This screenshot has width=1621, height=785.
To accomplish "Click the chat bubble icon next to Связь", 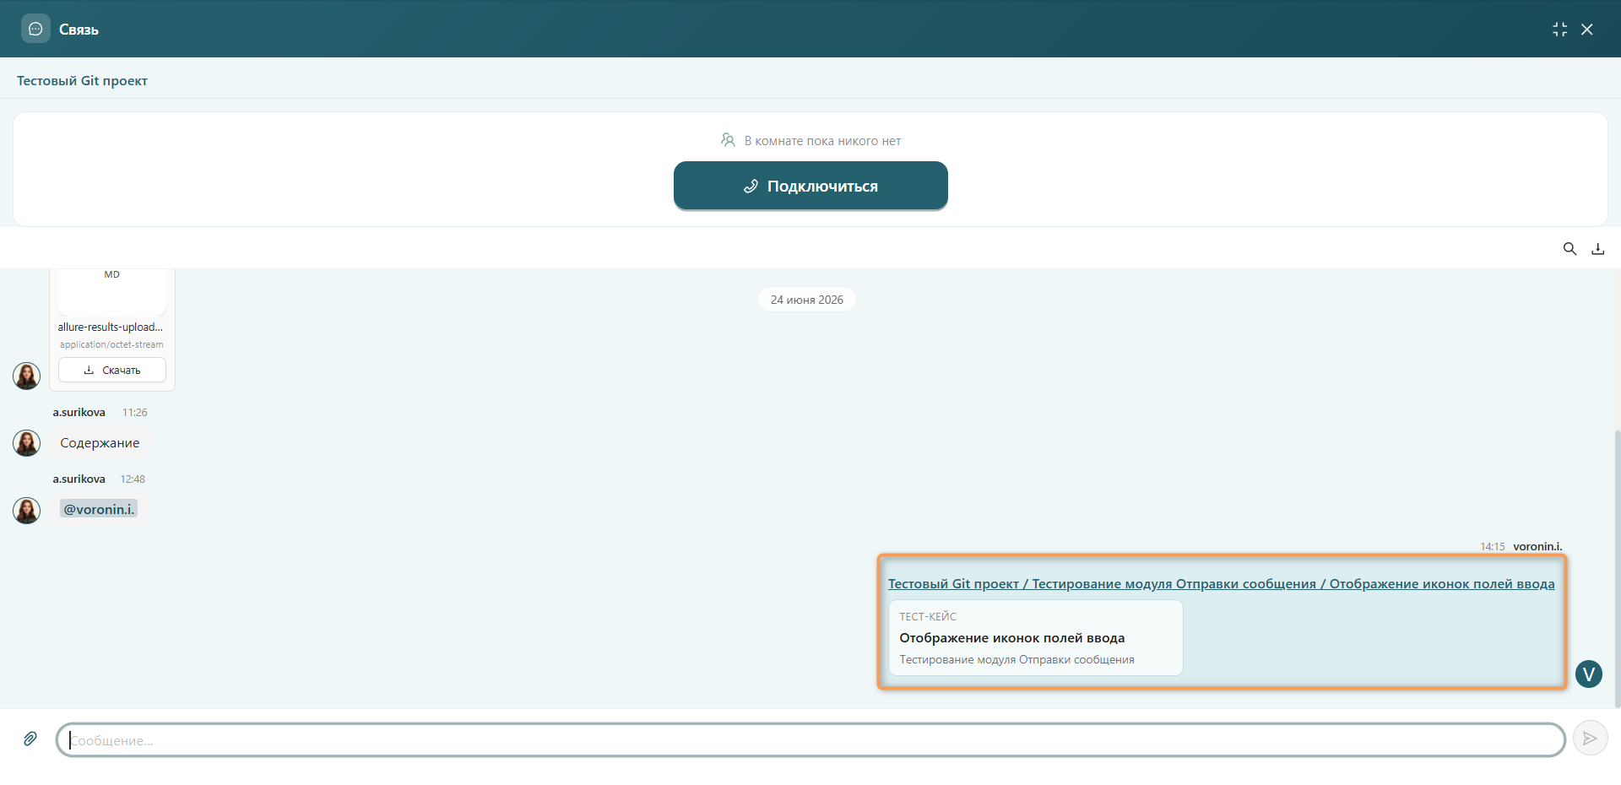I will (x=35, y=29).
